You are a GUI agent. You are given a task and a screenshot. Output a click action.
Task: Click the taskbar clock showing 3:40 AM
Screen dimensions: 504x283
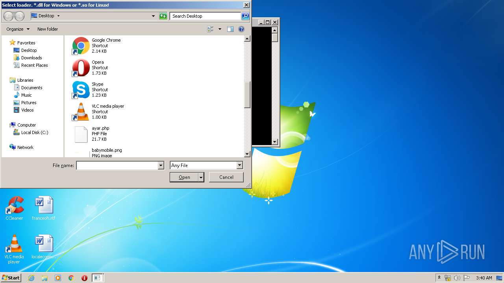click(x=484, y=278)
